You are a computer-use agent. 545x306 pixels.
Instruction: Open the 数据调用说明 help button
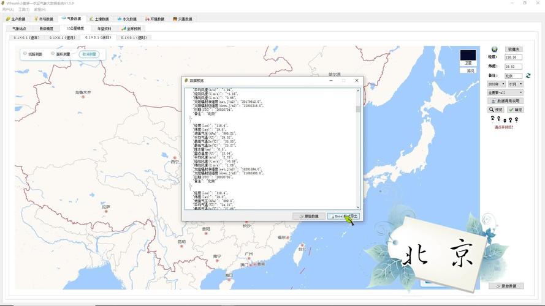[x=505, y=101]
